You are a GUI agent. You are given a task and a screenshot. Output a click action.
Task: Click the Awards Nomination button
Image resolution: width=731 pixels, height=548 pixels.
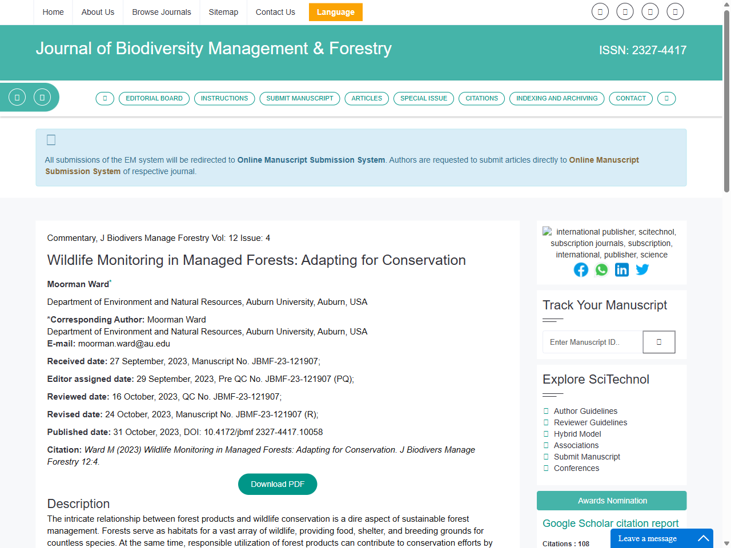pos(612,501)
